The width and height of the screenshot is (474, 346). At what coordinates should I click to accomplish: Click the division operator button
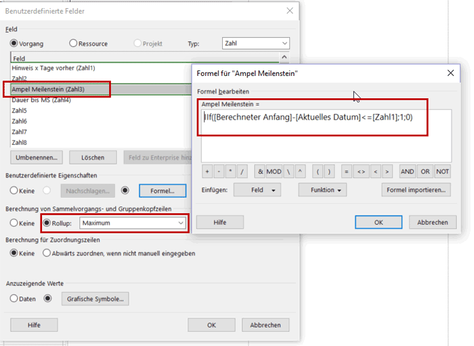pos(243,172)
